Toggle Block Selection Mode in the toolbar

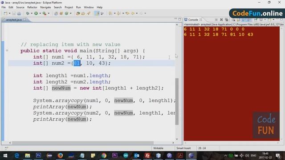click(102, 13)
